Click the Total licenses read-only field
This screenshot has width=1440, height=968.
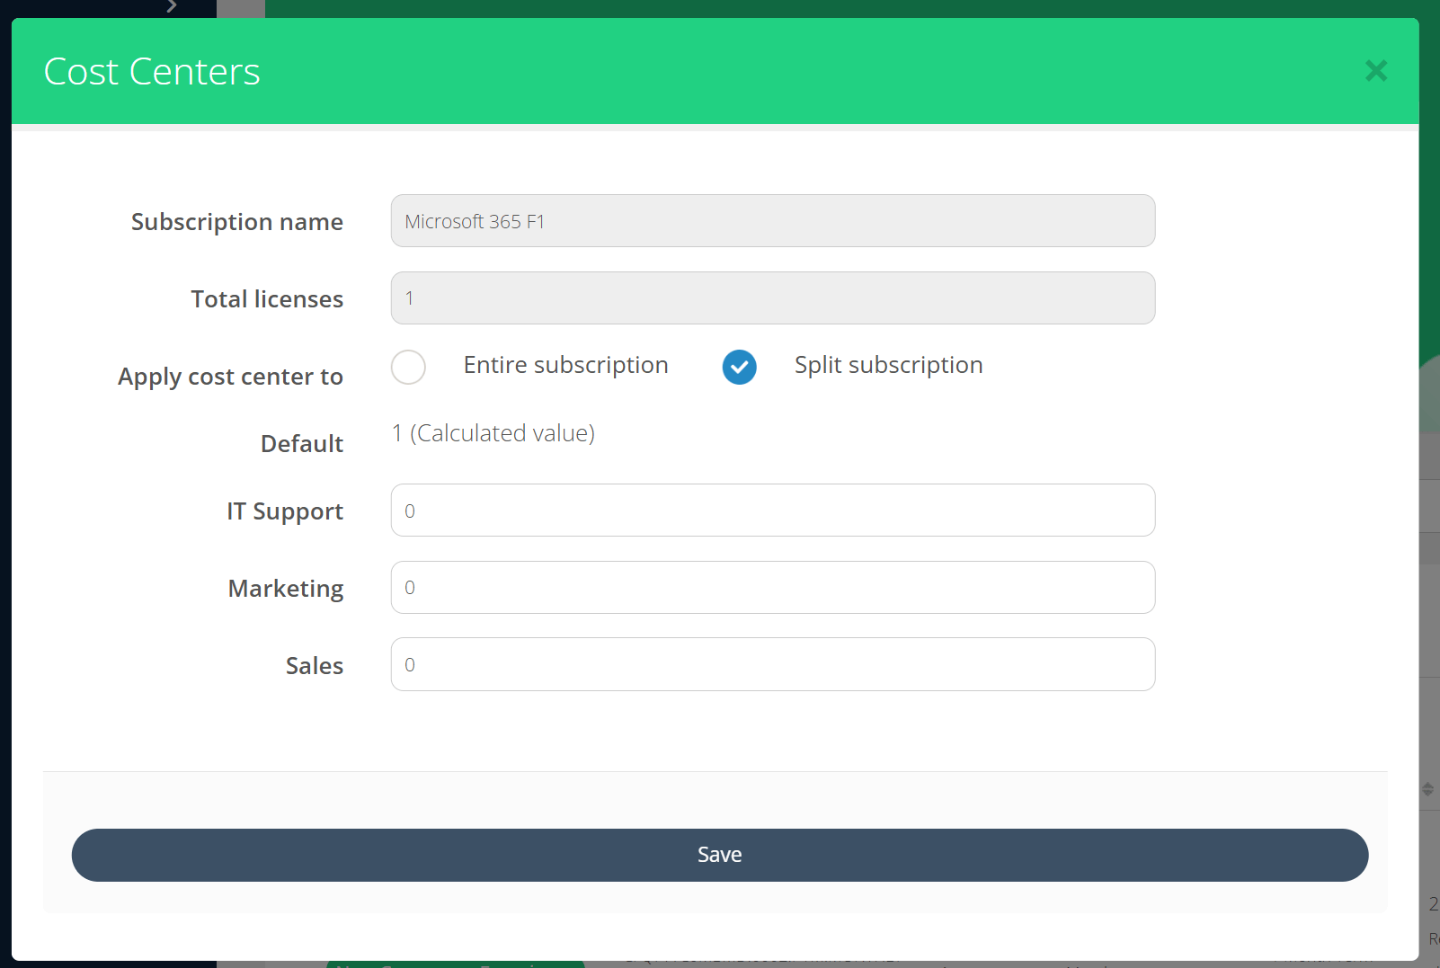[x=772, y=298]
